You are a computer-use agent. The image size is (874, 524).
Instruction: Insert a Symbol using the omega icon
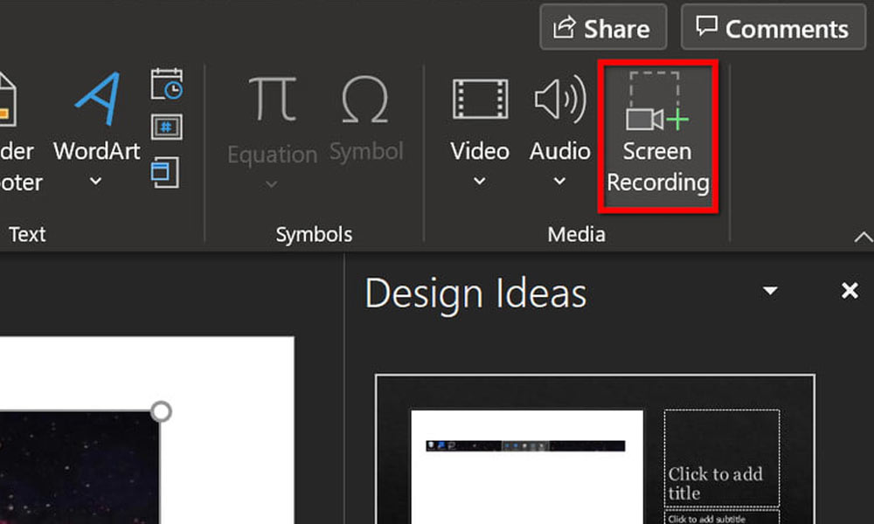pyautogui.click(x=365, y=100)
